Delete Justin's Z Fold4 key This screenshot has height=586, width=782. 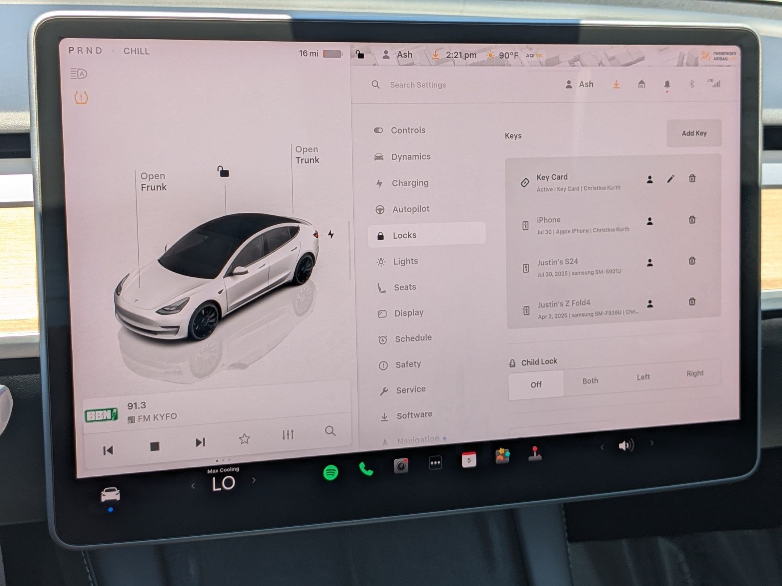tap(692, 302)
